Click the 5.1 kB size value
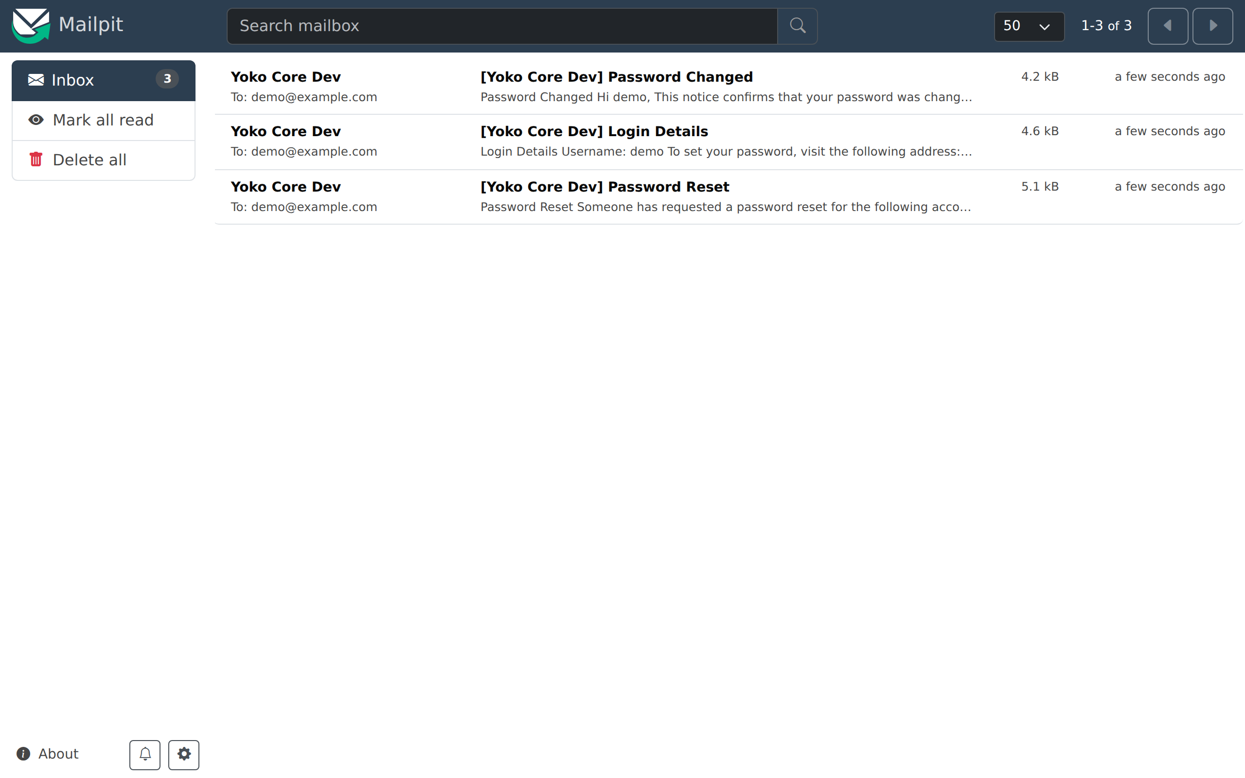The image size is (1245, 778). 1040,186
